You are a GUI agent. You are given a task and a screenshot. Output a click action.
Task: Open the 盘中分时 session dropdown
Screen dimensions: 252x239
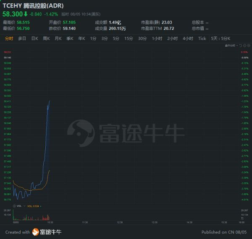click(x=231, y=46)
